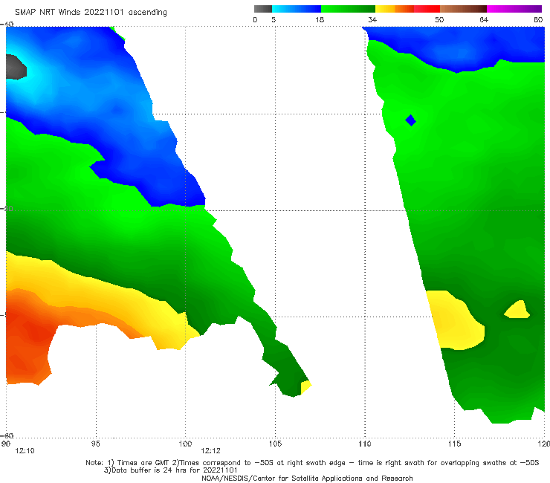This screenshot has height=483, width=550.
Task: Click the magenta-purple segment of the color bar
Action: (x=514, y=9)
